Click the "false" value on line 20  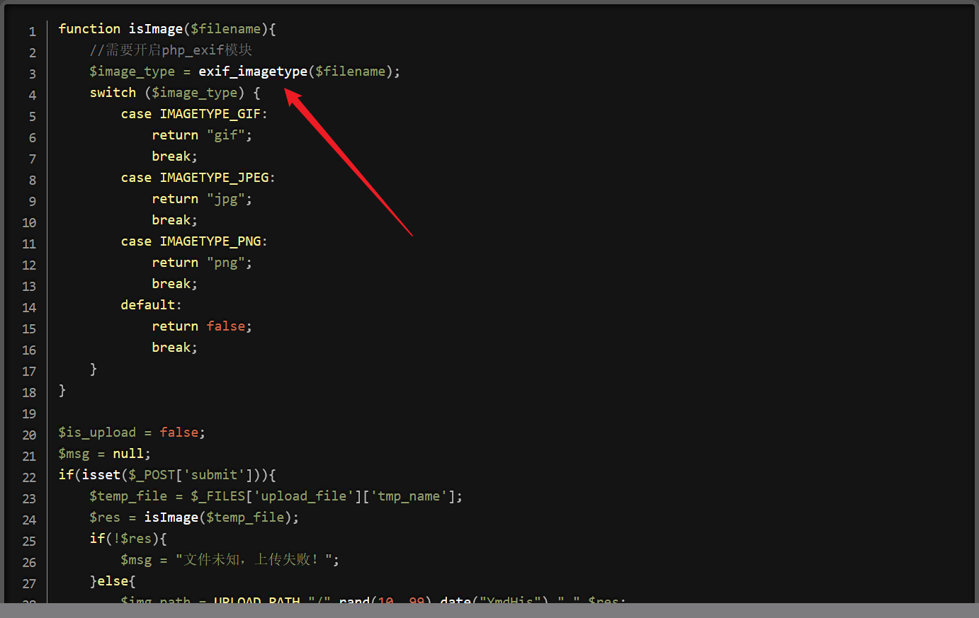click(x=179, y=433)
